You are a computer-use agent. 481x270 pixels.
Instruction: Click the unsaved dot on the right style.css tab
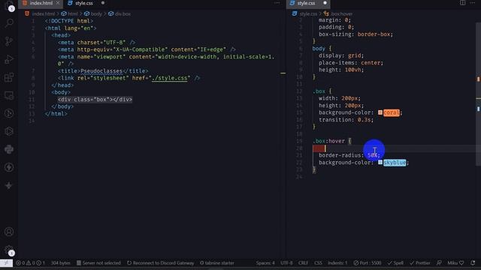click(x=325, y=3)
